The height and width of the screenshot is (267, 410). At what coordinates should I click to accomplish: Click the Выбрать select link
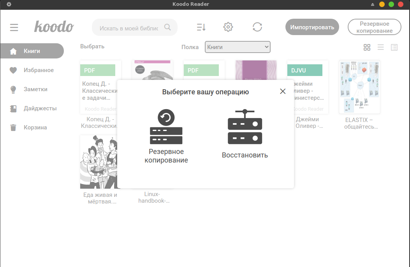point(92,46)
